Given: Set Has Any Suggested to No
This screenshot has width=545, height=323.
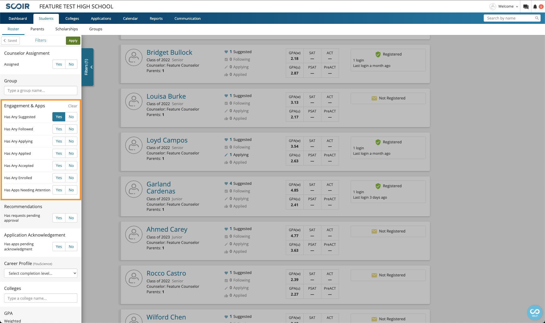Looking at the screenshot, I should pos(71,117).
